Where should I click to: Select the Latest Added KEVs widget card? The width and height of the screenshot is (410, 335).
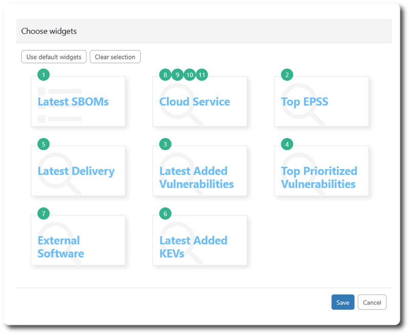point(200,240)
